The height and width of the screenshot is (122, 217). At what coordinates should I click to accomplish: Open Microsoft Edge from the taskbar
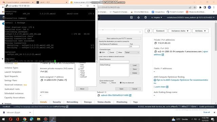[32, 119]
